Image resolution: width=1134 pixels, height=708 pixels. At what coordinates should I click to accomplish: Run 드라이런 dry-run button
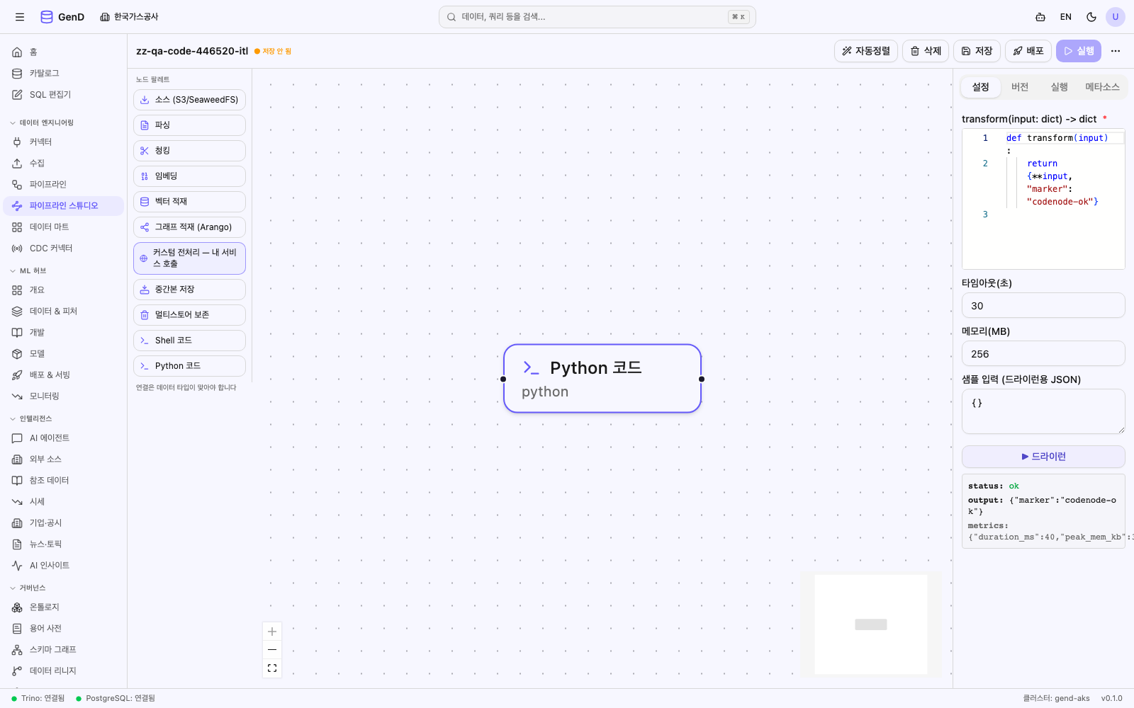coord(1043,457)
